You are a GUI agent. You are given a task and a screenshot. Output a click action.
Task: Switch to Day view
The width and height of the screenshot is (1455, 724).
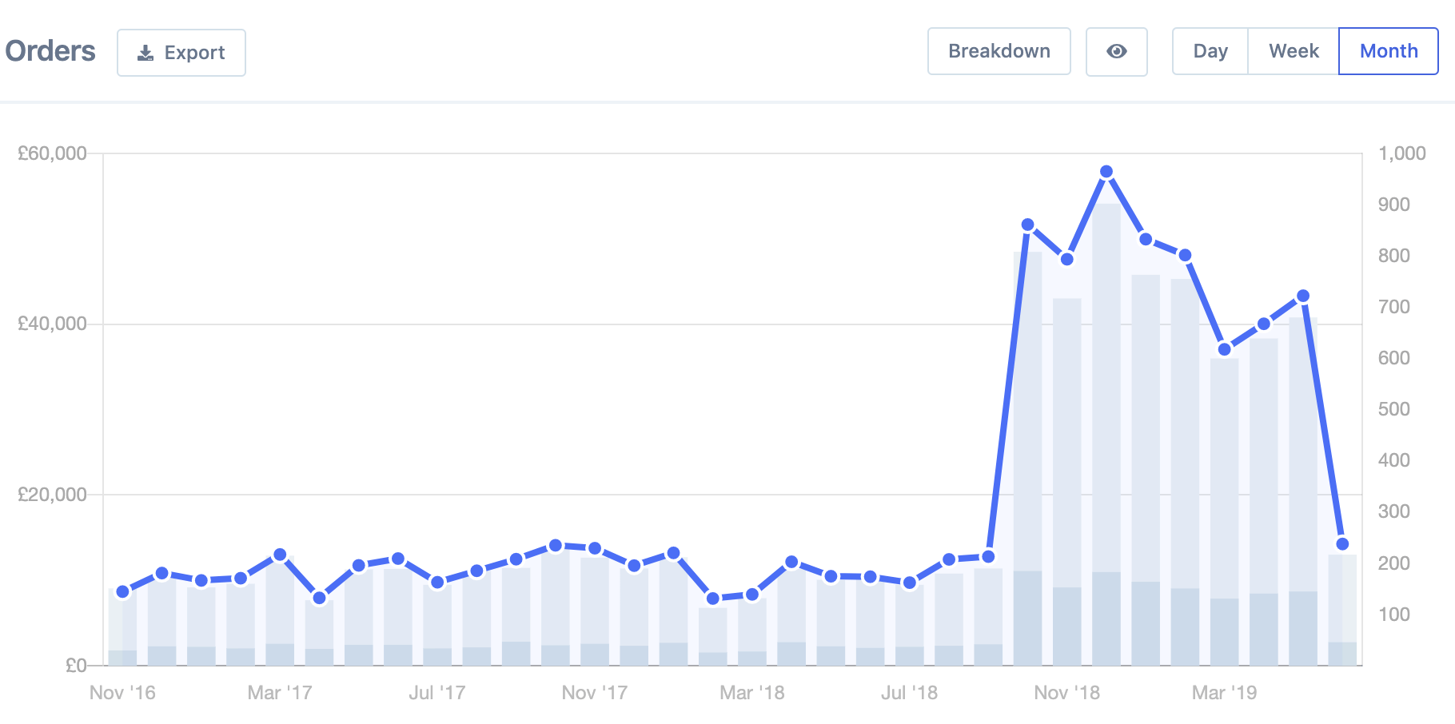[x=1210, y=51]
